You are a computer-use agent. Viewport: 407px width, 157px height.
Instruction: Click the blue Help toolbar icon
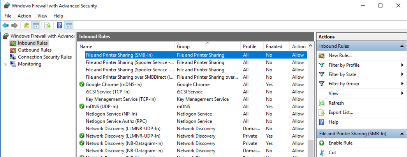pyautogui.click(x=60, y=26)
